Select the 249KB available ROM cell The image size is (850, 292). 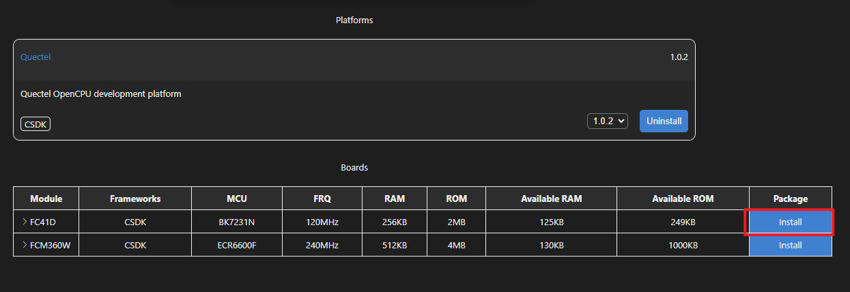pos(683,222)
